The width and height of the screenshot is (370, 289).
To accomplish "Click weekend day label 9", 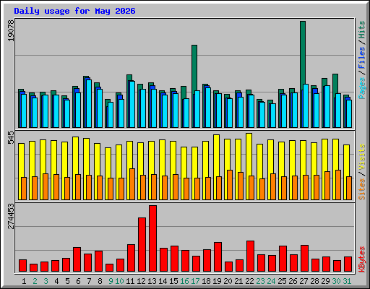I will click(111, 281).
